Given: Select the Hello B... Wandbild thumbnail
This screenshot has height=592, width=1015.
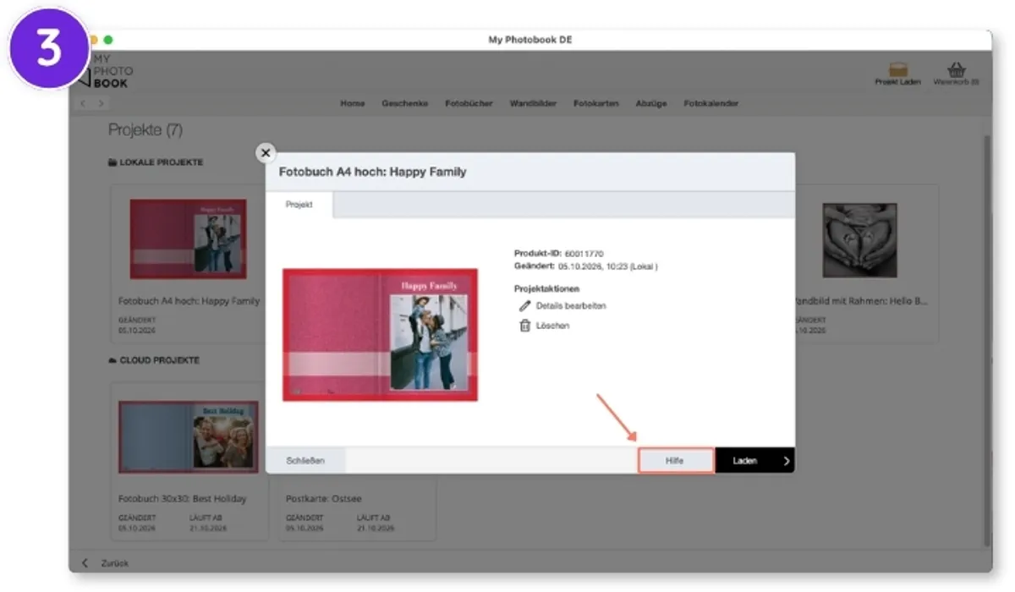Looking at the screenshot, I should pyautogui.click(x=859, y=240).
